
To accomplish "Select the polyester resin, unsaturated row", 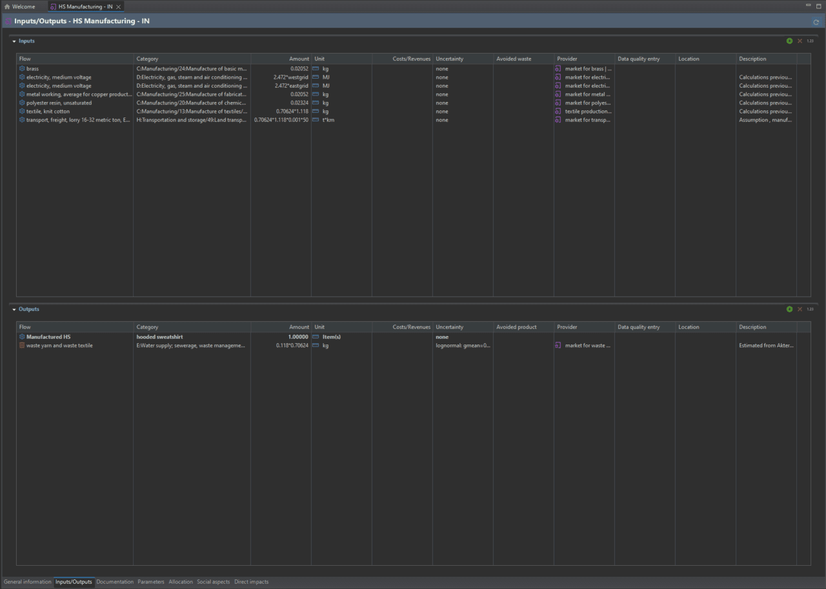I will [59, 103].
